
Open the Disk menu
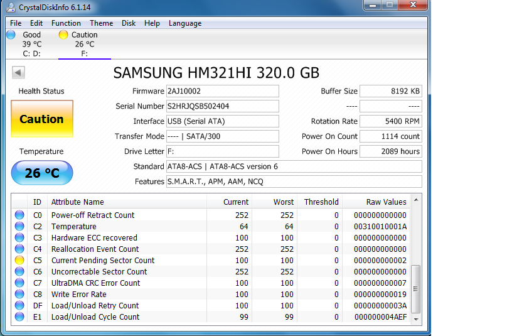(129, 23)
